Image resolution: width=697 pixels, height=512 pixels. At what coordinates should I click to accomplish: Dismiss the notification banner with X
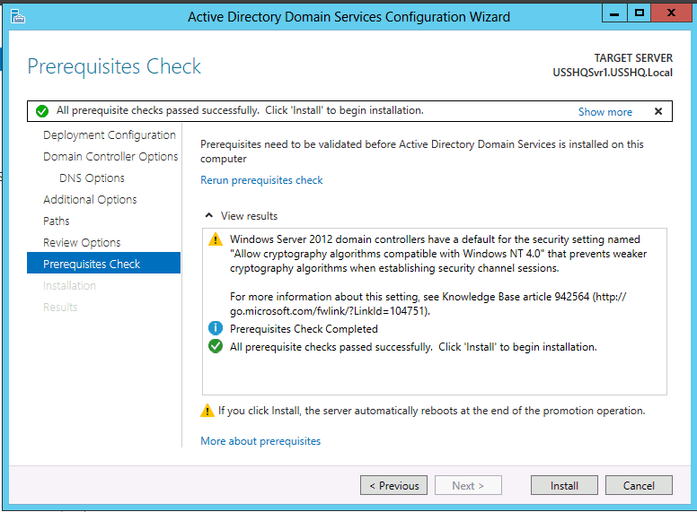pyautogui.click(x=658, y=111)
